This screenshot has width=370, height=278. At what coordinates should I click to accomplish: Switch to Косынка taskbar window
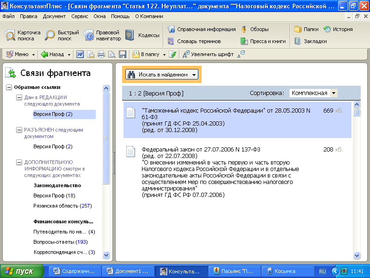pyautogui.click(x=288, y=271)
